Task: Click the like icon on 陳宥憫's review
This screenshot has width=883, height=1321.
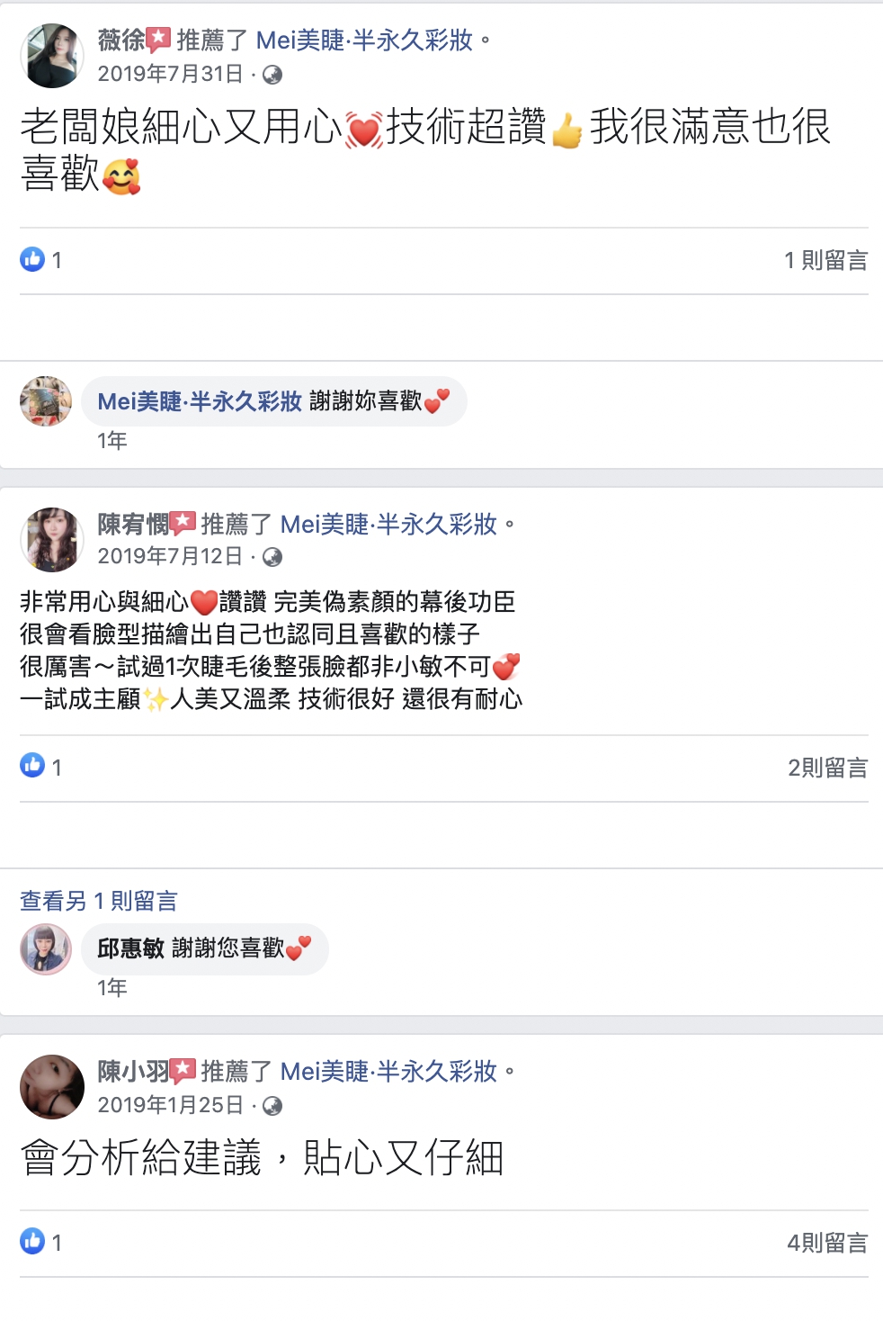Action: click(32, 766)
